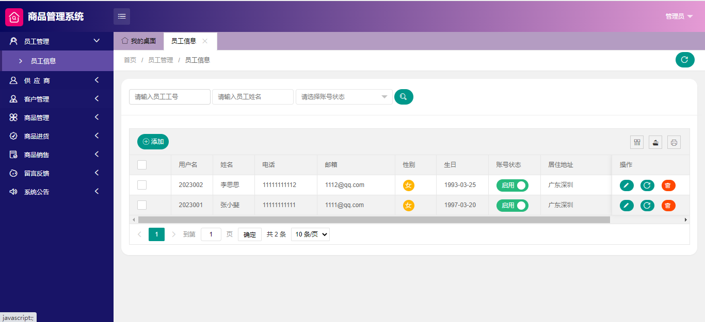This screenshot has height=322, width=705.
Task: Toggle the 启用 switch for 张小斐
Action: (x=512, y=206)
